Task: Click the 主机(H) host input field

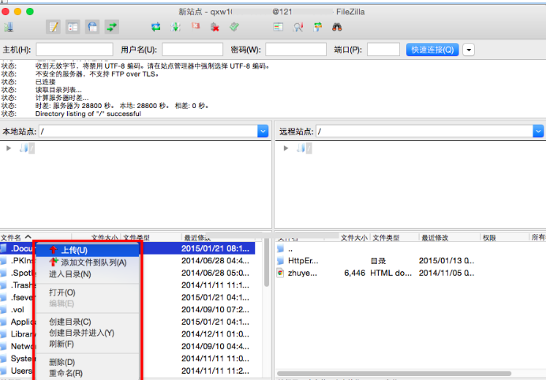Action: [x=74, y=50]
